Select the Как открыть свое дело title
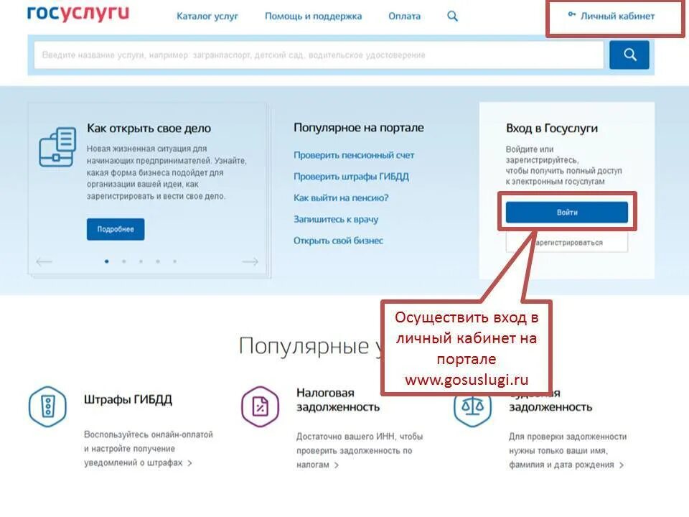This screenshot has height=517, width=689. point(149,129)
